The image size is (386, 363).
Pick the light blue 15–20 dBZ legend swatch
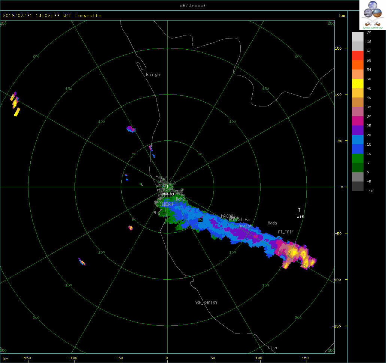(x=358, y=140)
